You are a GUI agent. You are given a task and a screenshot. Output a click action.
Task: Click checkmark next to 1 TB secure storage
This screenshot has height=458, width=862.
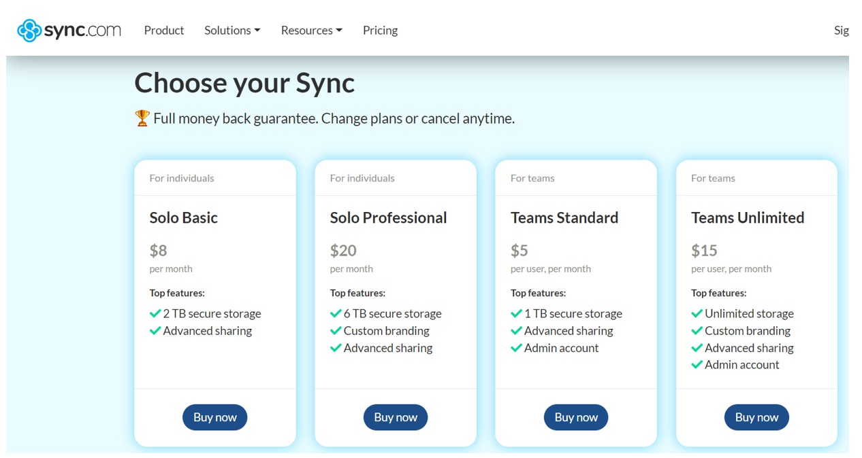click(x=516, y=313)
